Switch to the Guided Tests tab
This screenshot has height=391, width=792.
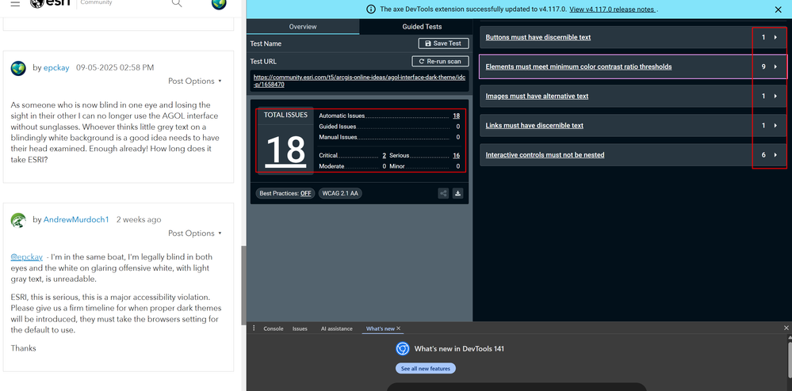click(422, 27)
